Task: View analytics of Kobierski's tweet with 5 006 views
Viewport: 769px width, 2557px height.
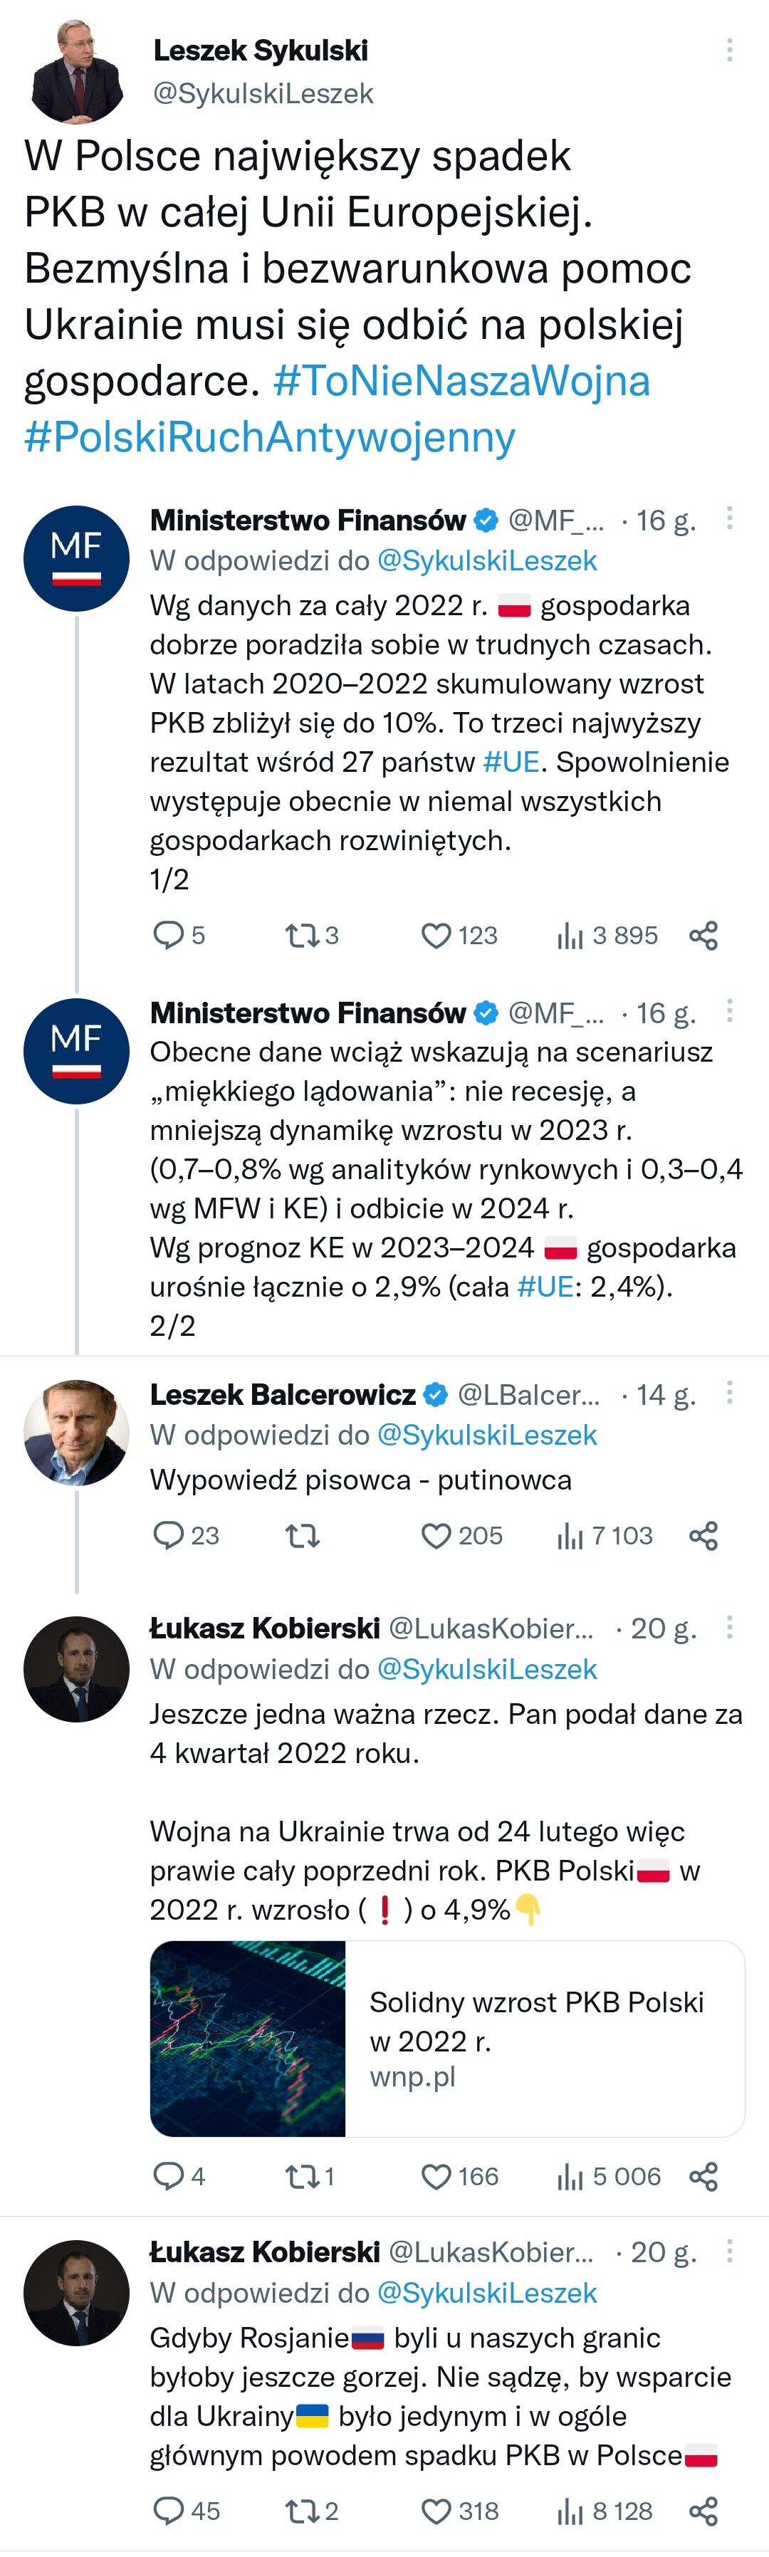Action: coord(570,2177)
